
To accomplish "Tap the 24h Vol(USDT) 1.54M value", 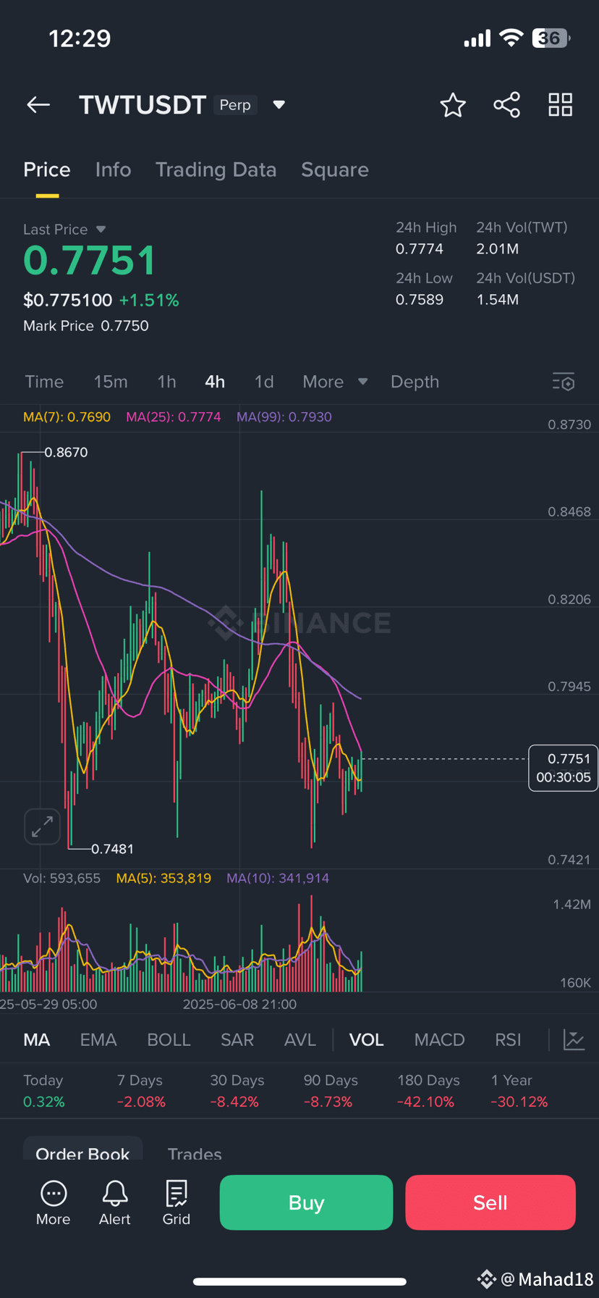I will click(x=497, y=300).
